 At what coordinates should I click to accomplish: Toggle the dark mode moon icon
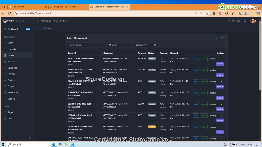click(x=245, y=21)
